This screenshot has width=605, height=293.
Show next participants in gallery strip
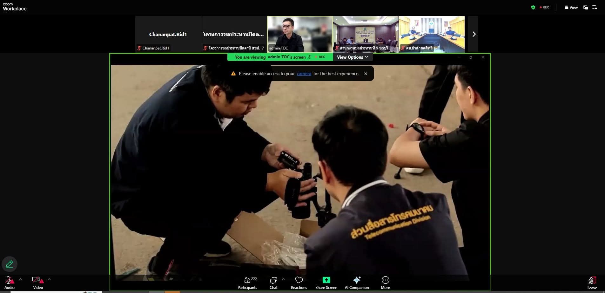(x=474, y=34)
